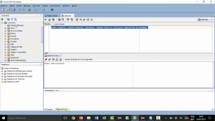
Task: Click the Rollback icon in worksheet toolbar
Action: [72, 19]
